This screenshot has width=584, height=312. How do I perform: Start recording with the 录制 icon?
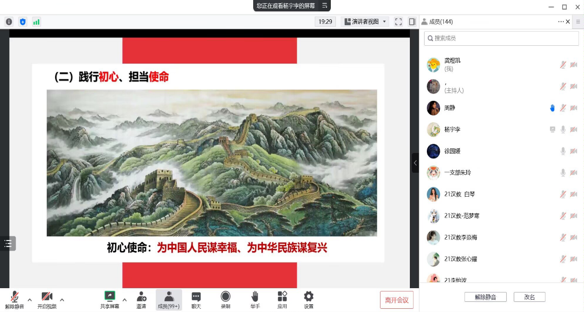click(x=225, y=300)
